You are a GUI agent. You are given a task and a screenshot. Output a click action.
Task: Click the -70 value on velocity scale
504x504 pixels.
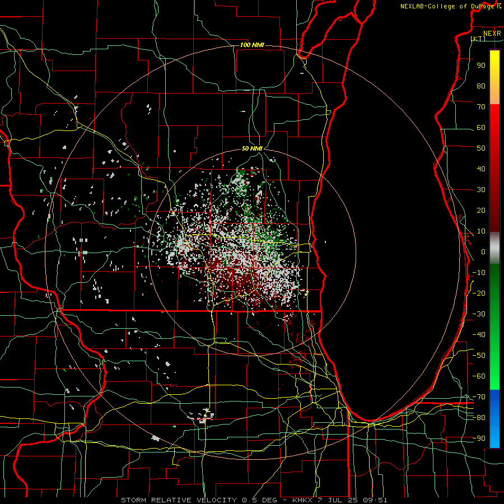479,397
